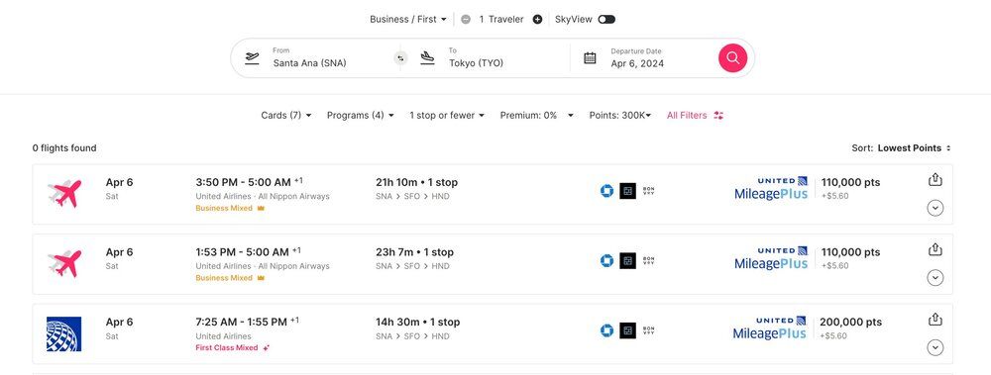Share the 3:50 PM flight result
The width and height of the screenshot is (991, 375).
coord(936,180)
